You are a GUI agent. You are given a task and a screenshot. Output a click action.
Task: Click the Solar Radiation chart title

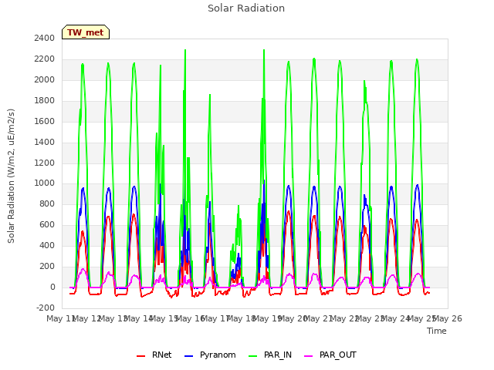tap(246, 8)
